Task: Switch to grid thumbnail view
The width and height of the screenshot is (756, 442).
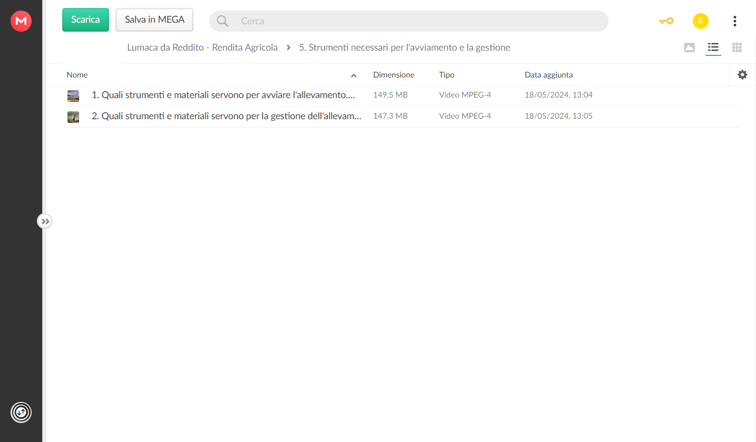Action: tap(737, 47)
